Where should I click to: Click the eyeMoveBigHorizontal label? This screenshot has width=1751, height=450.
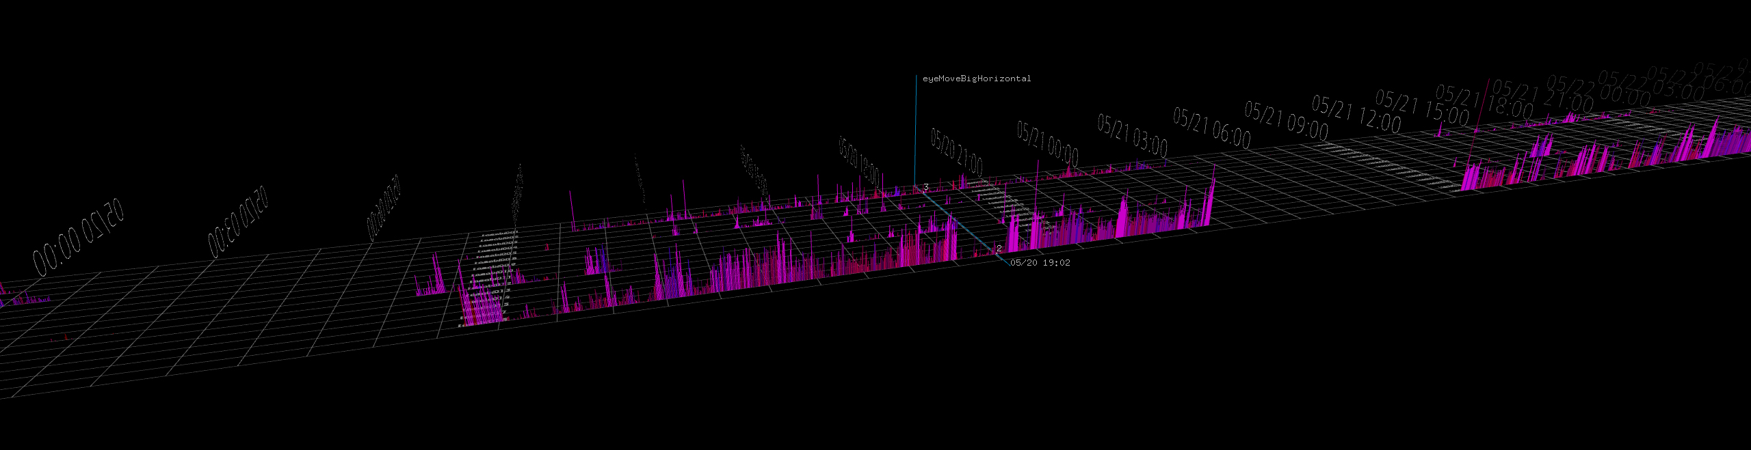click(977, 79)
